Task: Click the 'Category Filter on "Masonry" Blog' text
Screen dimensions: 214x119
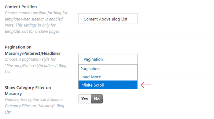Action: click(x=35, y=106)
